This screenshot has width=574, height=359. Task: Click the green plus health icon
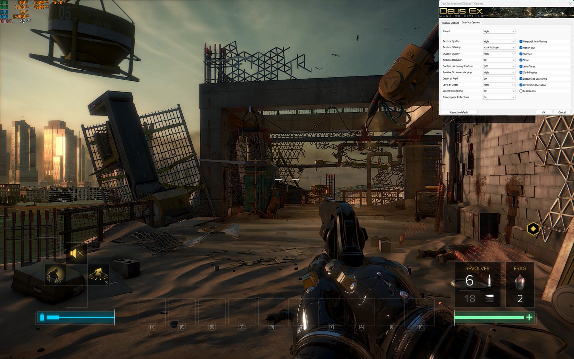(529, 317)
